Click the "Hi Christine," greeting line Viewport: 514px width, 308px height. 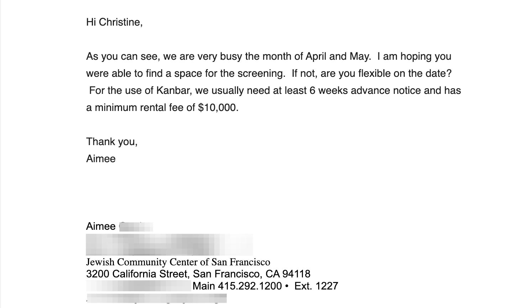(x=114, y=22)
